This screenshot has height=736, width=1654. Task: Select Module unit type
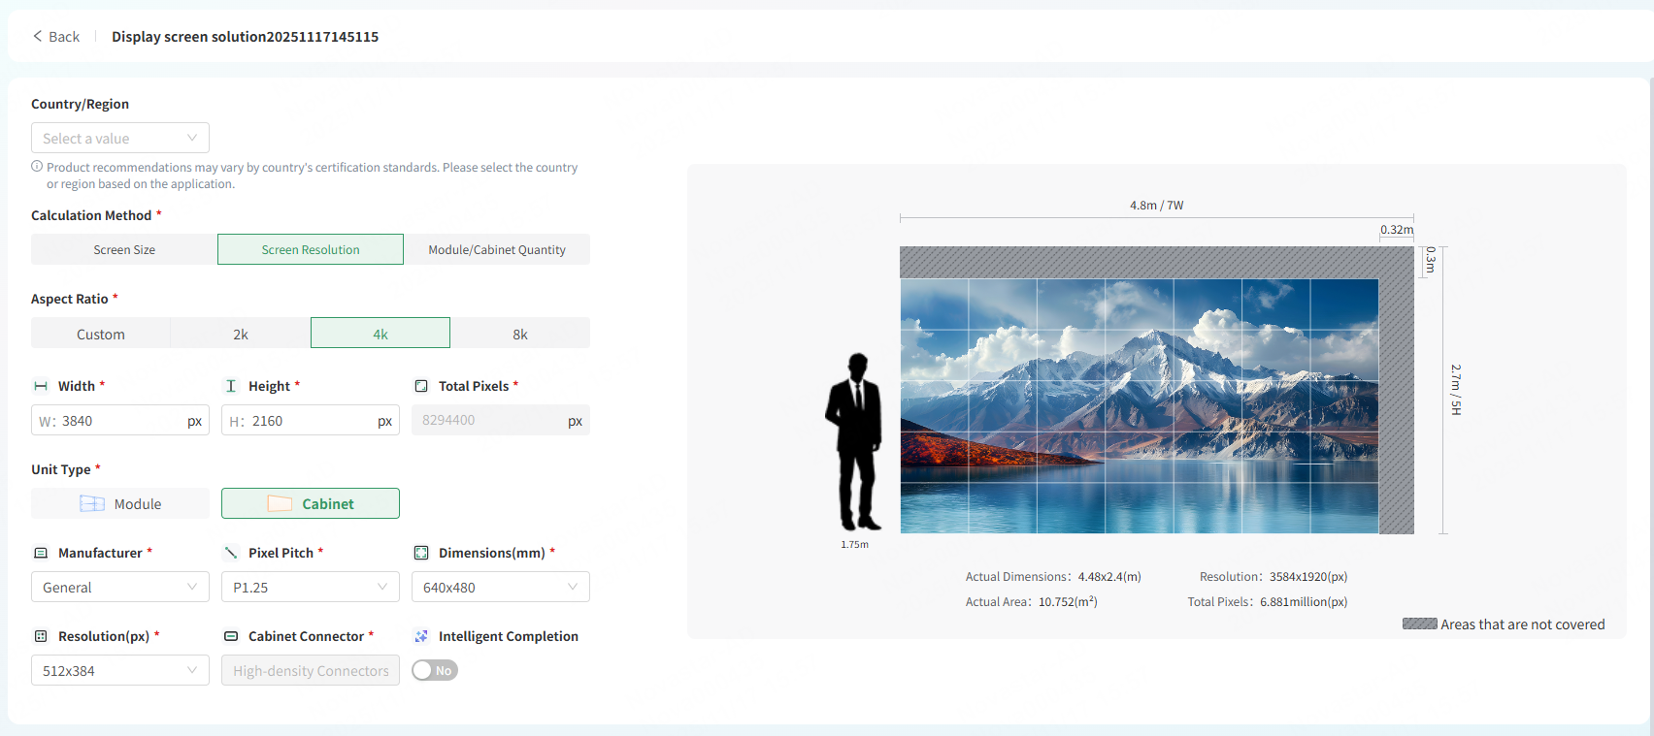120,503
